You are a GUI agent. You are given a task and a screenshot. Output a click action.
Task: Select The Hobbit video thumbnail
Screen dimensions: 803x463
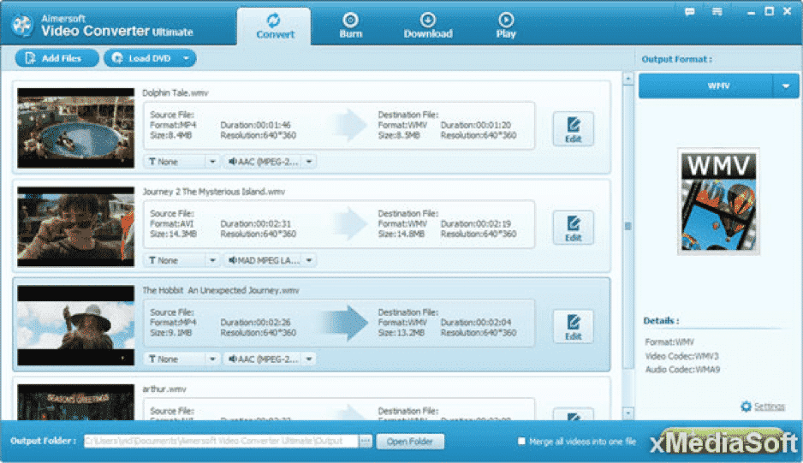pyautogui.click(x=76, y=326)
